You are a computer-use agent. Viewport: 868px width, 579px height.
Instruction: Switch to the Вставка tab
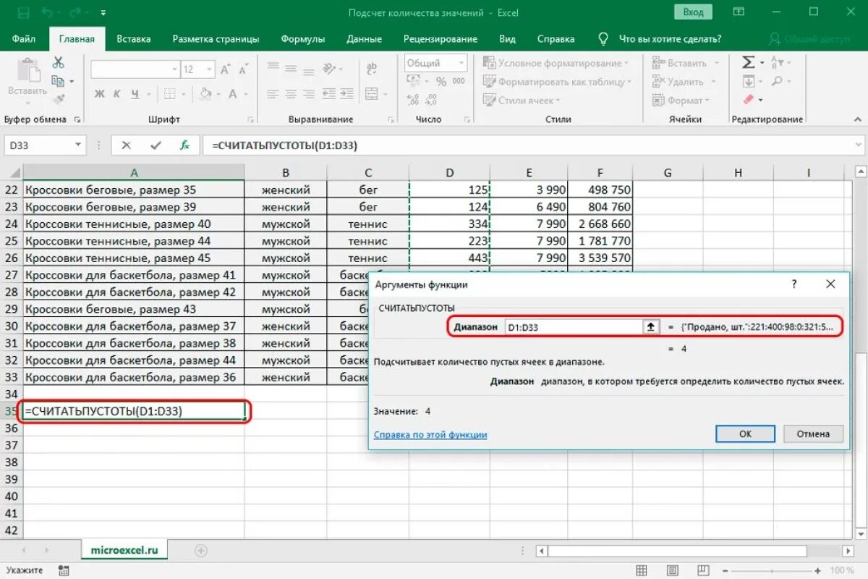click(134, 39)
